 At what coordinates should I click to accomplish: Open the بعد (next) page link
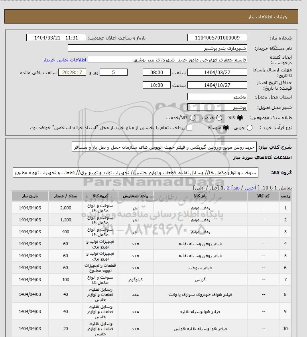coord(236,188)
